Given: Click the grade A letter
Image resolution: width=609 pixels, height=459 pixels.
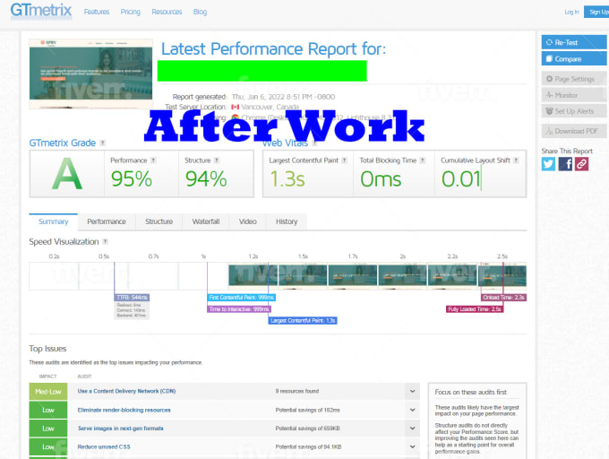Looking at the screenshot, I should pos(67,174).
